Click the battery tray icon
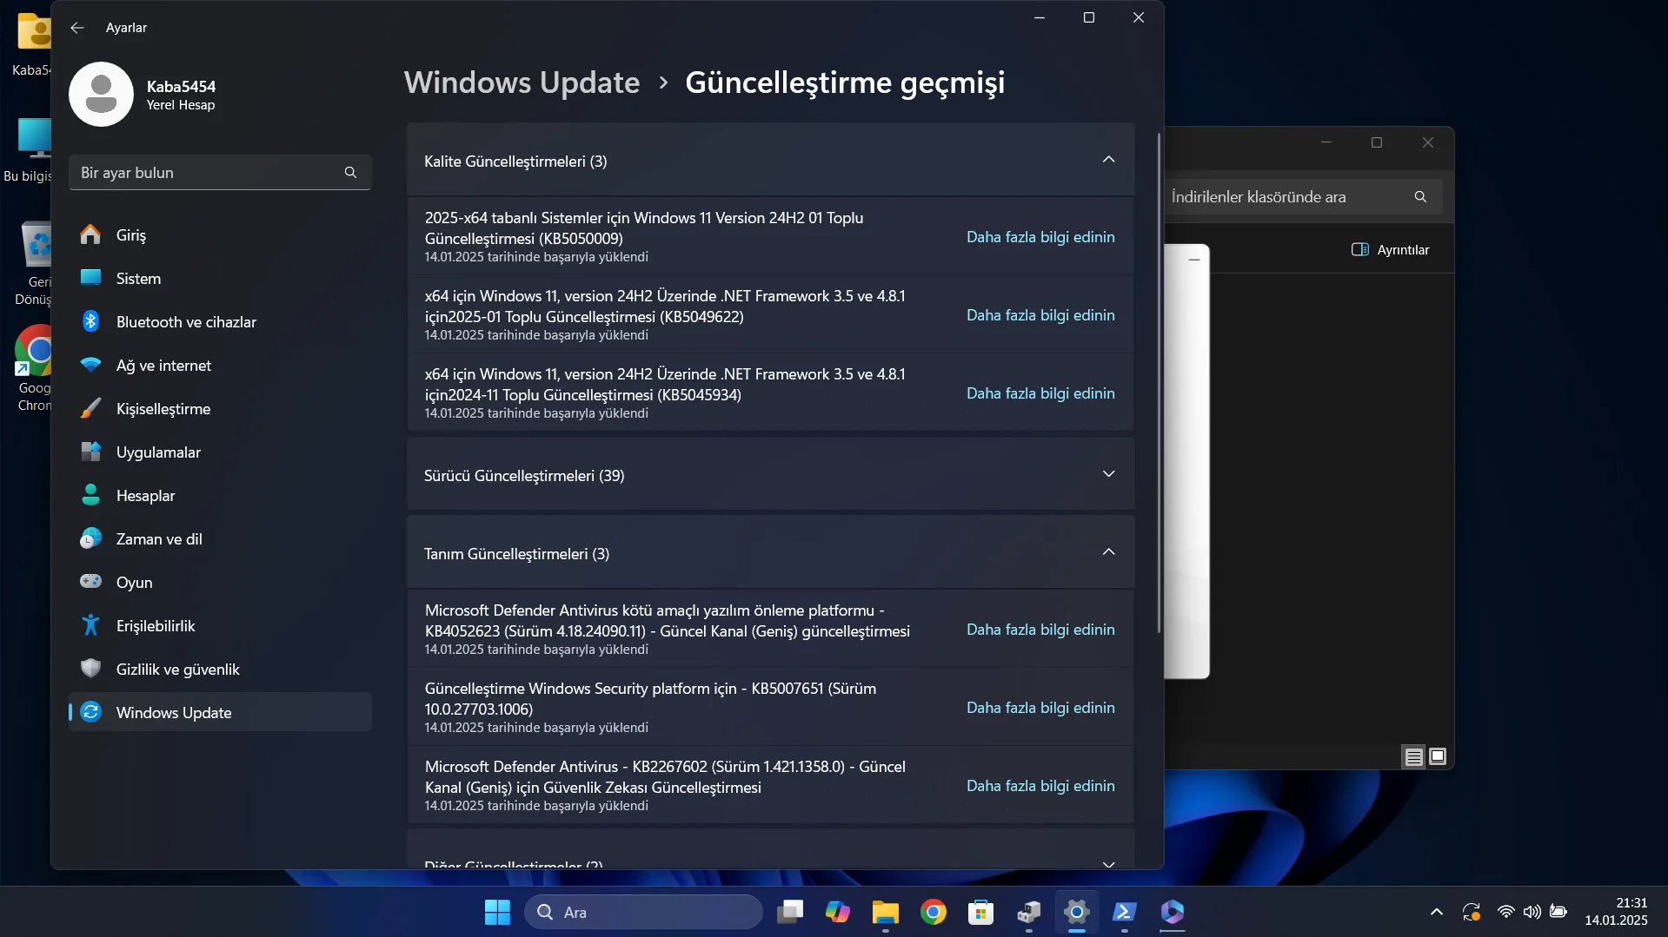This screenshot has width=1668, height=937. (1558, 912)
